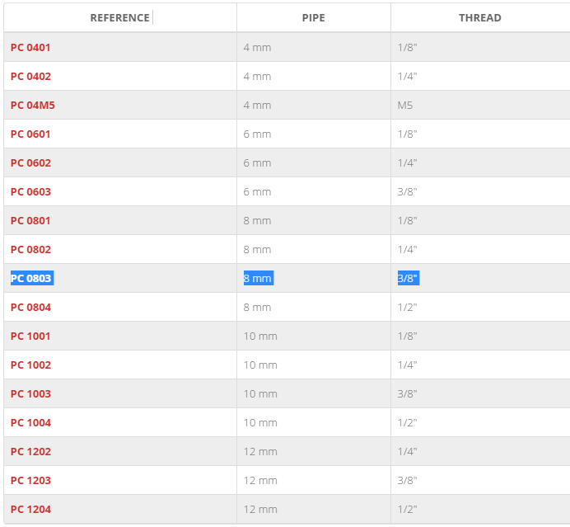Select reference PC 0801
This screenshot has width=570, height=527.
tap(30, 221)
